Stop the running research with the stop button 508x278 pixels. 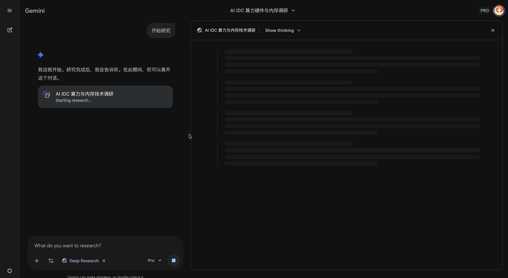174,261
